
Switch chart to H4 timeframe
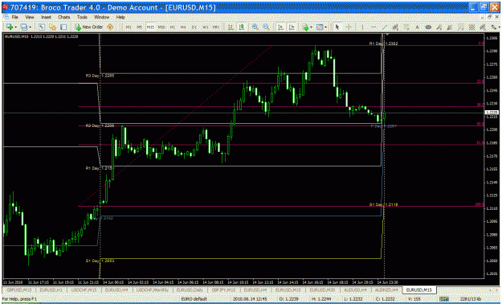click(x=183, y=27)
